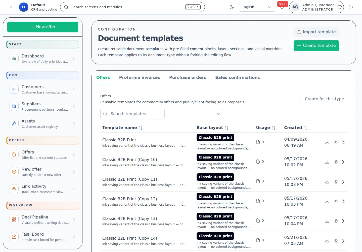The image size is (362, 252).
Task: Open New offer item in sidebar
Action: pyautogui.click(x=43, y=172)
